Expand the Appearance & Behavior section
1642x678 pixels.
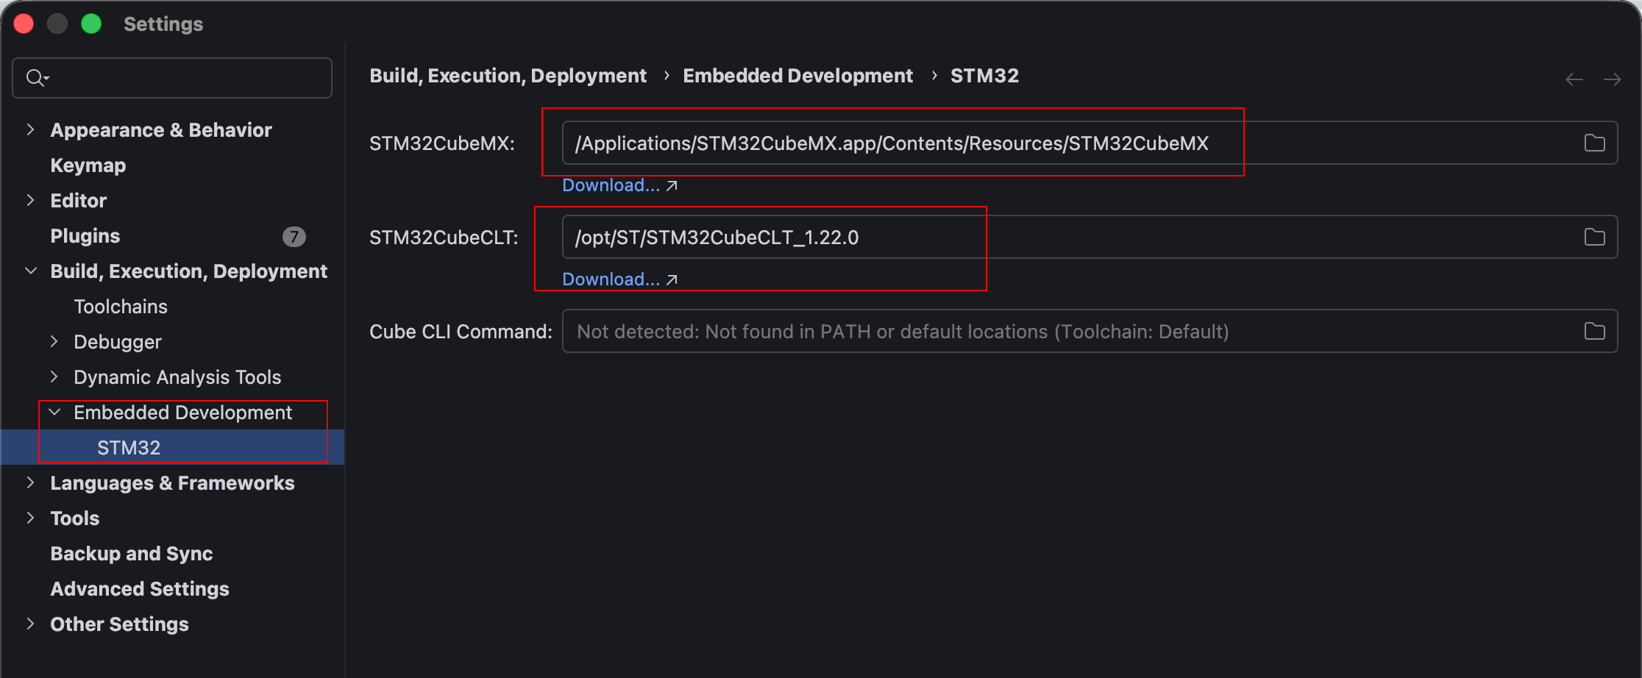30,129
